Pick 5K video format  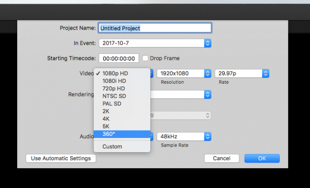(106, 126)
